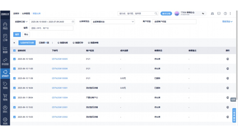Expand the 高级筛选 advanced filter
The image size is (238, 136).
click(227, 22)
